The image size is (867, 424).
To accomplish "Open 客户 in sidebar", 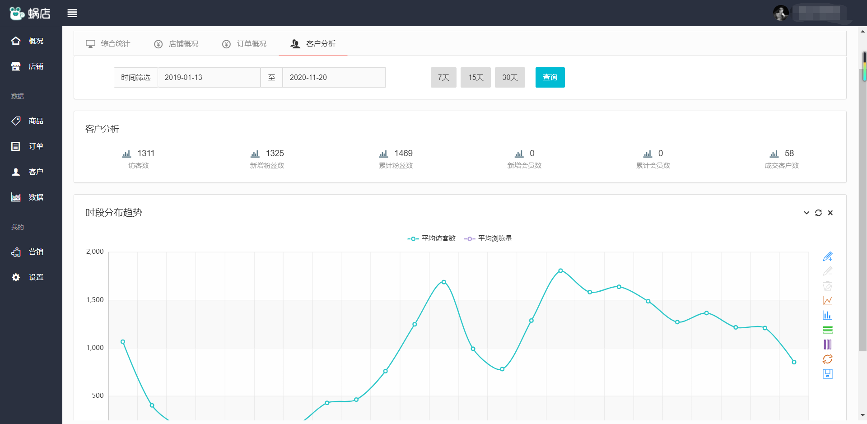I will point(31,172).
